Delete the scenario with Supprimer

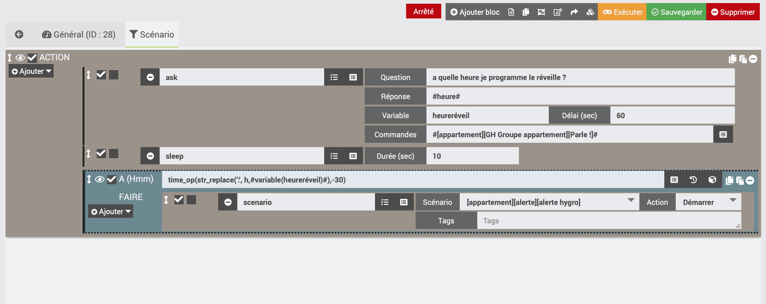click(x=733, y=12)
